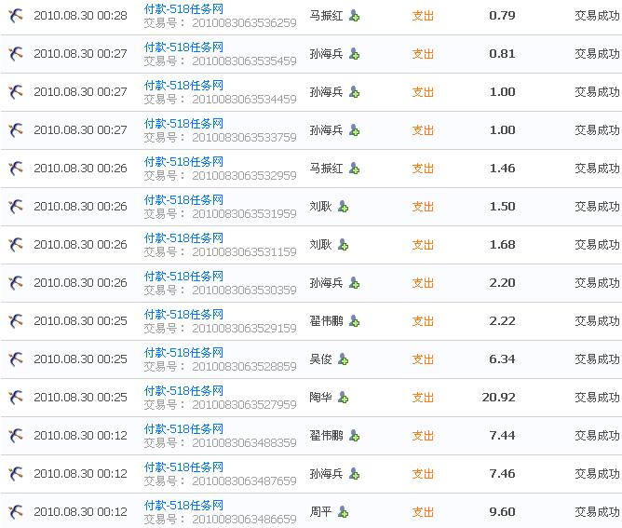Click add-contact icon next to 周平

pos(343,512)
